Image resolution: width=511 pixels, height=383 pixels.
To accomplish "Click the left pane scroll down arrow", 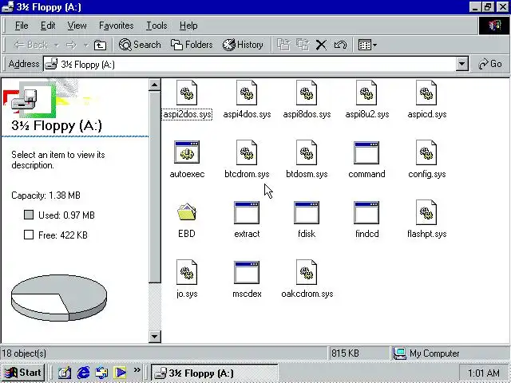I will coord(154,336).
